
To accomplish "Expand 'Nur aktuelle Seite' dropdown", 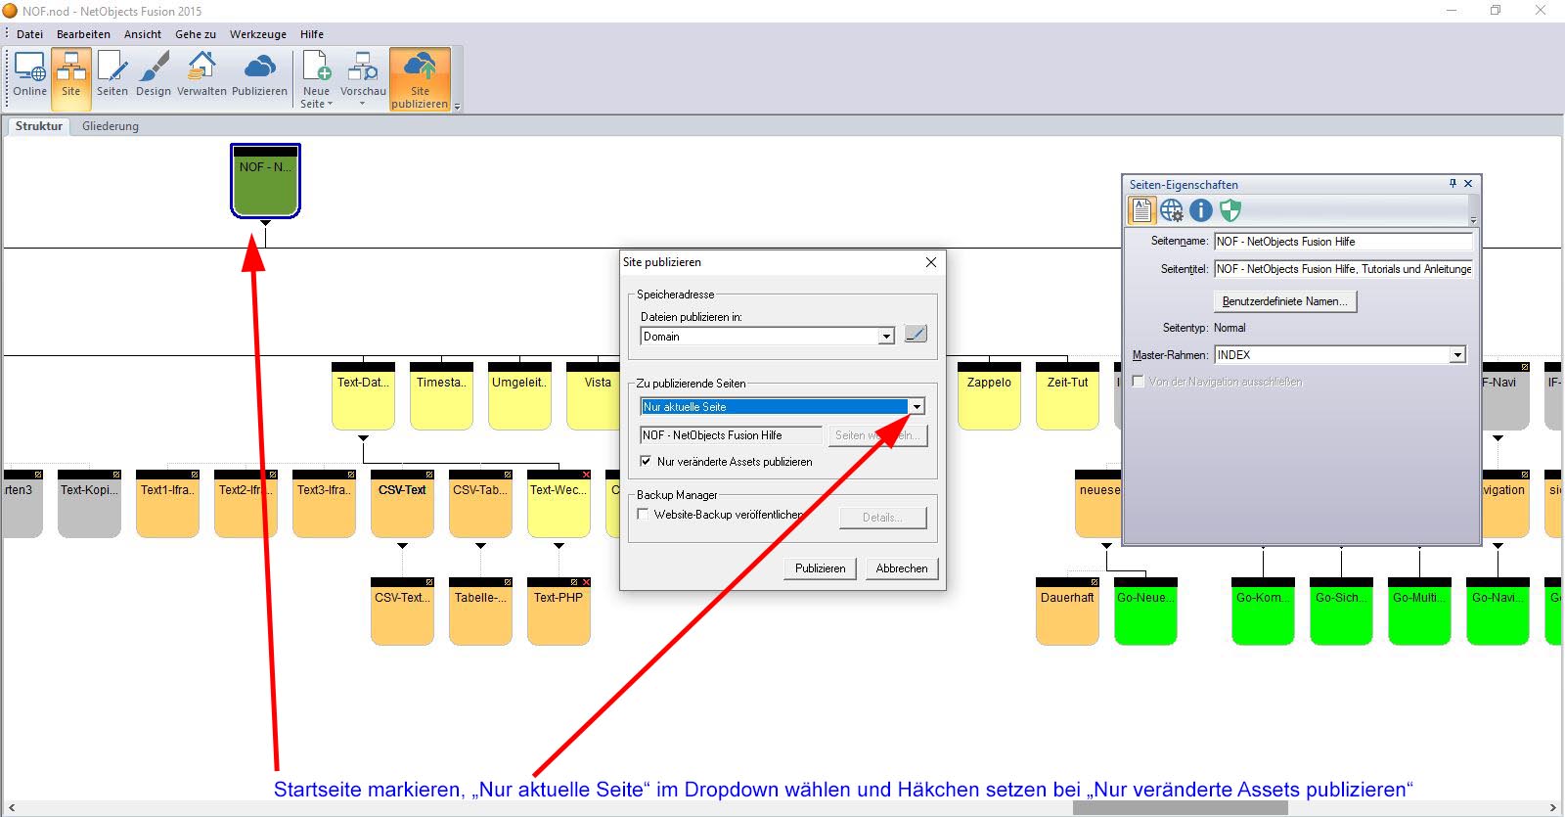I will 917,407.
